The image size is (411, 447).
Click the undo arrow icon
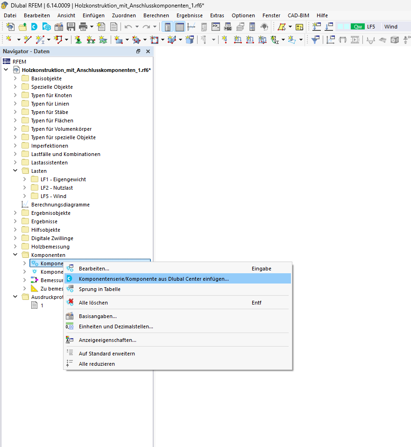click(x=128, y=27)
